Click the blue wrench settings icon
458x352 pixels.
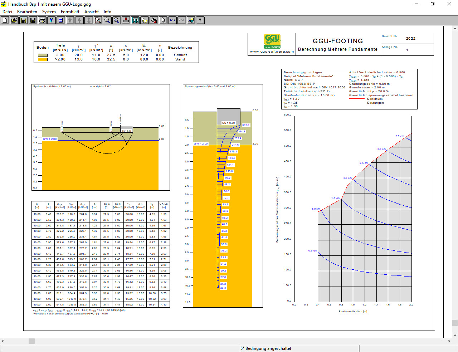pyautogui.click(x=52, y=20)
